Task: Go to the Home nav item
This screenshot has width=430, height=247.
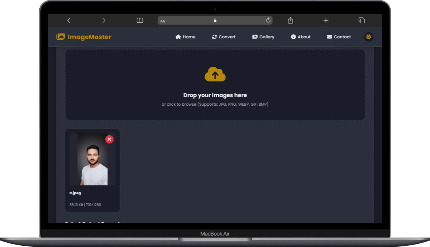Action: [185, 37]
